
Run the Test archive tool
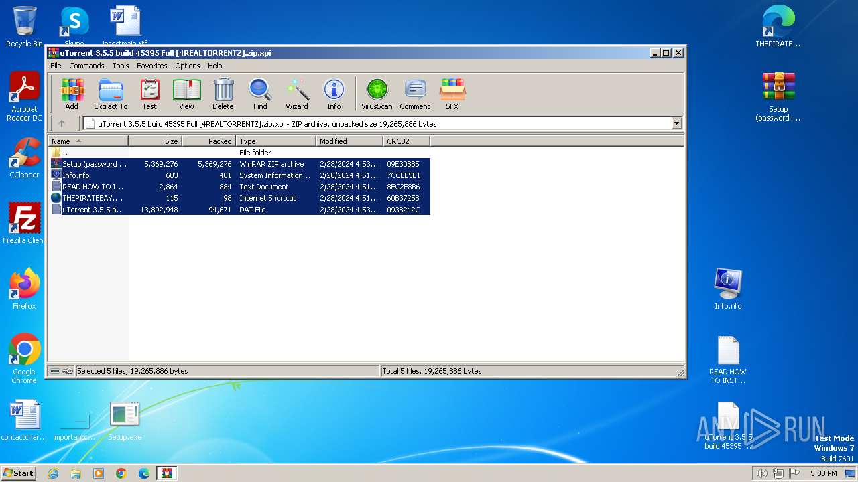(149, 94)
